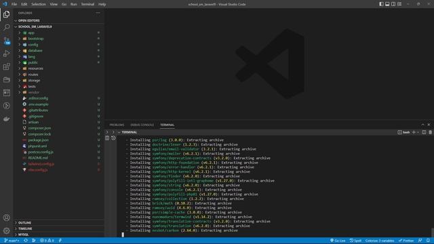The height and width of the screenshot is (244, 434).
Task: Toggle bottom panel layout icon
Action: 387,4
